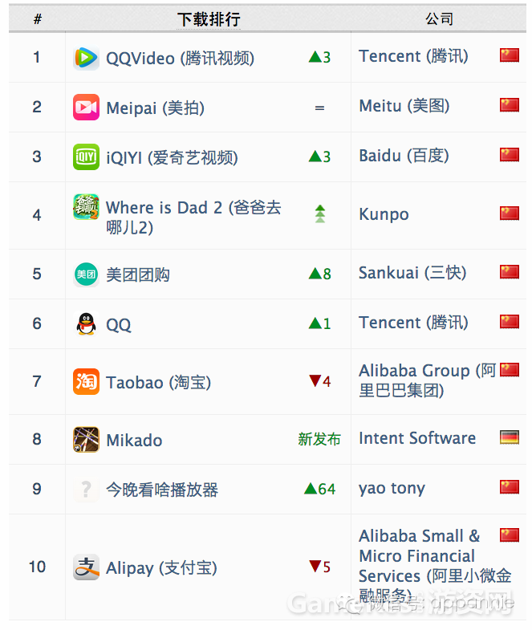Open the Meitu (美图) company link
532x630 pixels.
(x=404, y=106)
